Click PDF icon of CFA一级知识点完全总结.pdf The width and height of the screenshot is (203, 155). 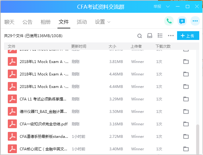(x=12, y=124)
